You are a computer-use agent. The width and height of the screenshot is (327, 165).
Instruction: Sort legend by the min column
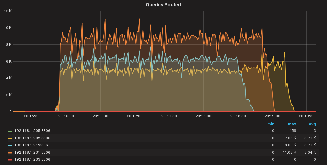(271, 124)
